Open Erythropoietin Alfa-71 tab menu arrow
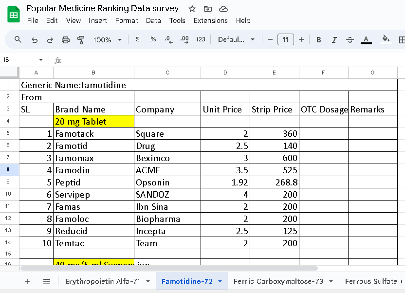This screenshot has width=405, height=293. (148, 281)
